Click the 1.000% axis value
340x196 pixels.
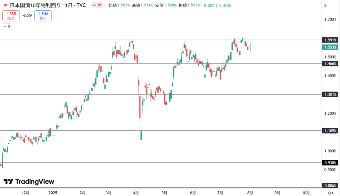(330, 151)
